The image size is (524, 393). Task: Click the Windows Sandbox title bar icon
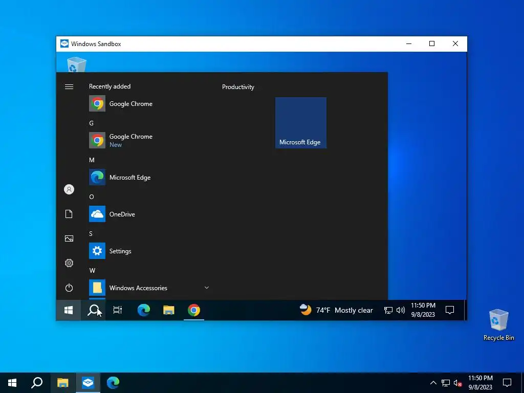[64, 44]
